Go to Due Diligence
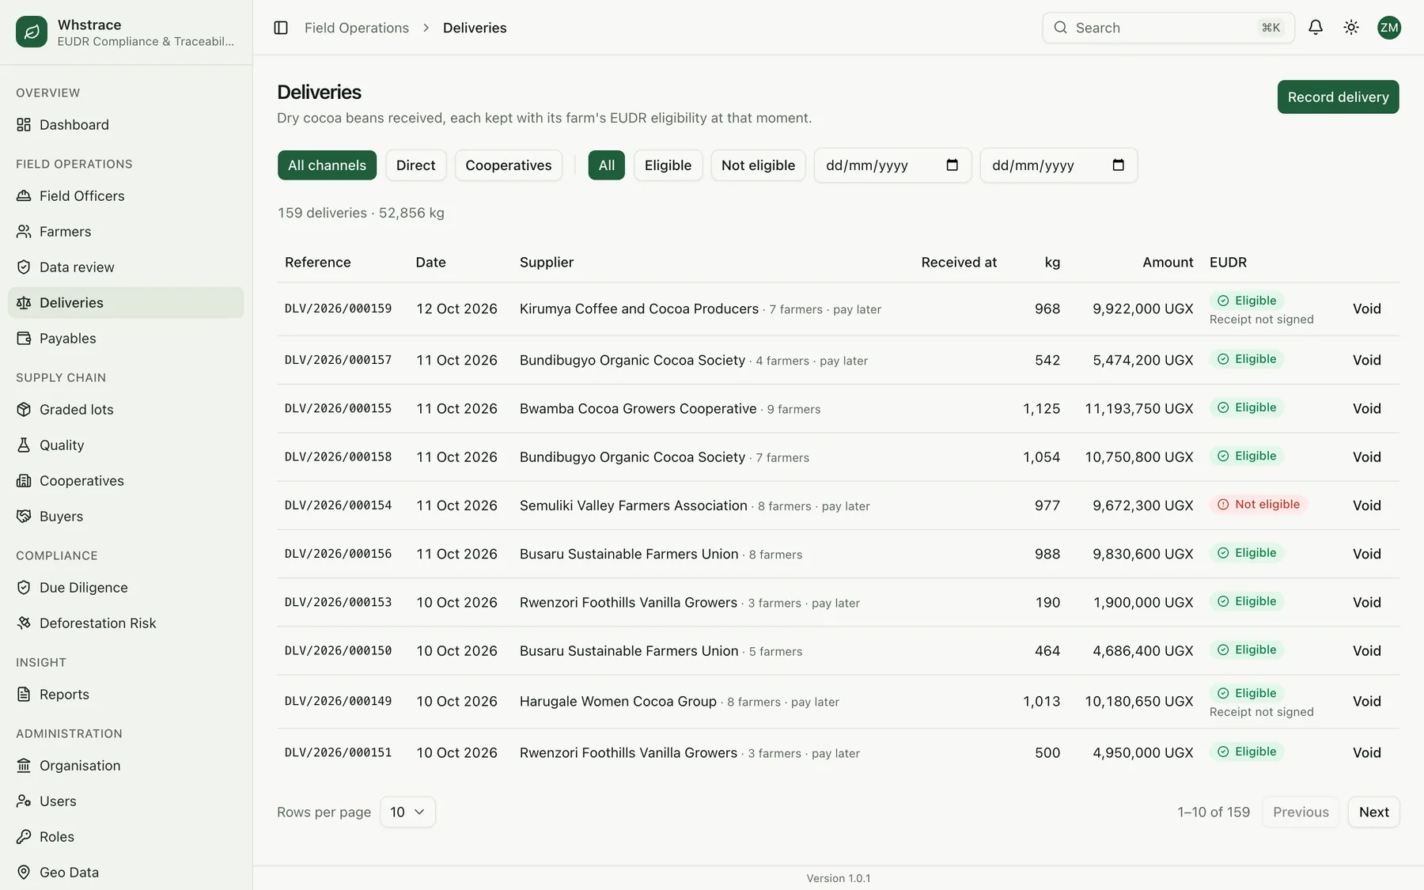Image resolution: width=1424 pixels, height=890 pixels. click(x=126, y=588)
